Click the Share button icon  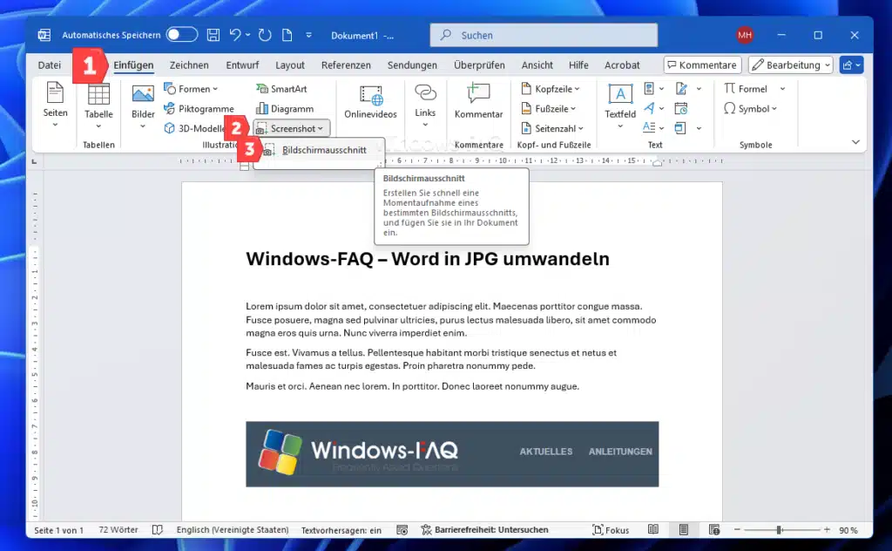point(852,65)
